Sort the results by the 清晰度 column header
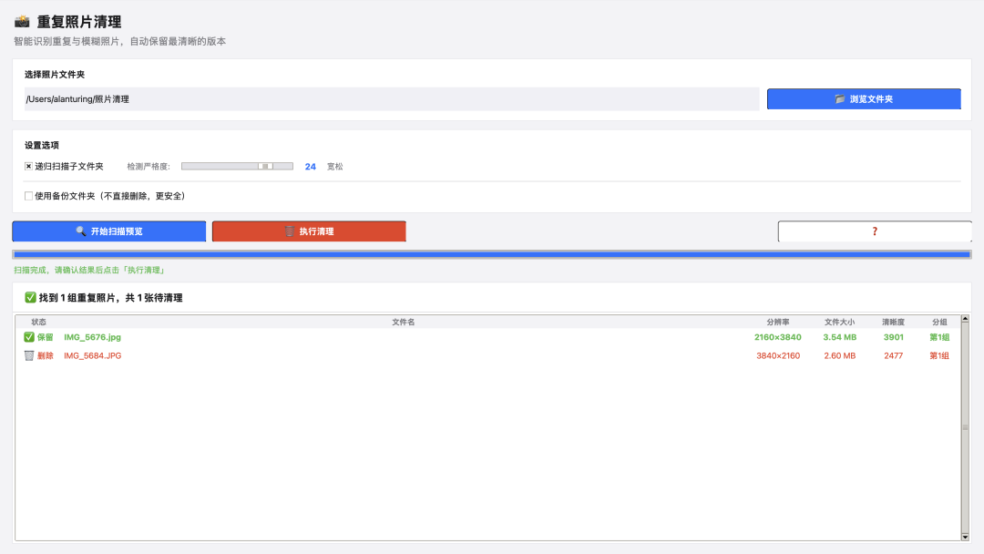The height and width of the screenshot is (554, 984). pyautogui.click(x=893, y=322)
